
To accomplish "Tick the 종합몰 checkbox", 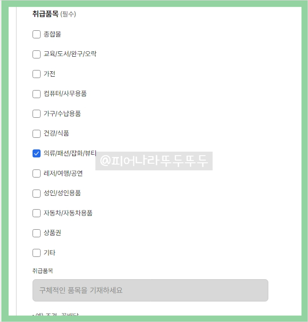I will pos(37,34).
